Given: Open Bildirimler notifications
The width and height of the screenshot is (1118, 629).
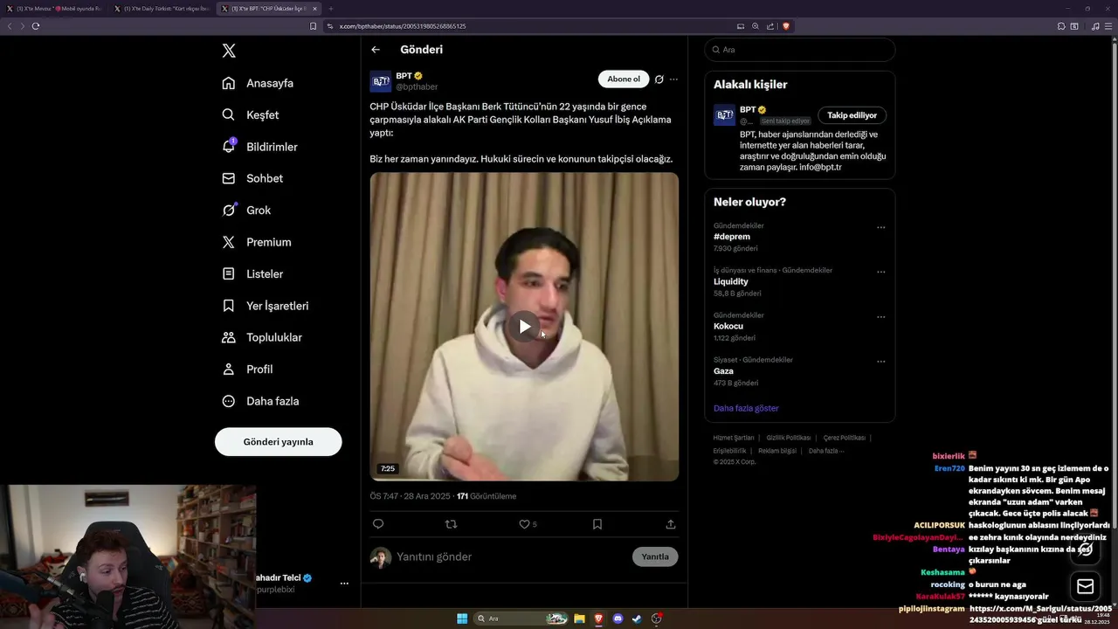Looking at the screenshot, I should [259, 147].
